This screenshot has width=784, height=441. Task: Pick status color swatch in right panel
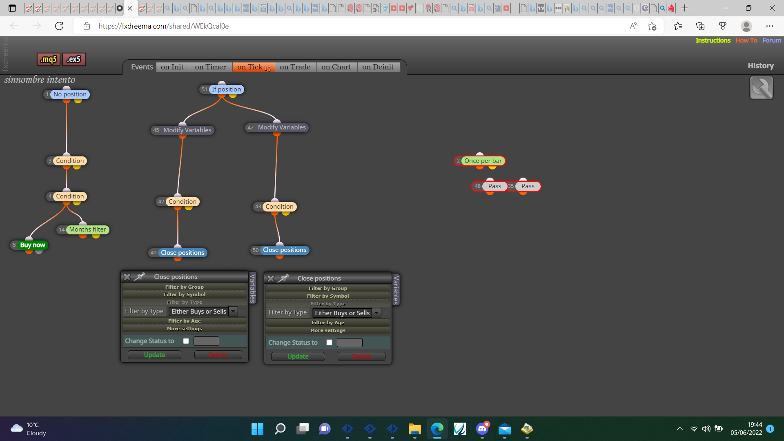(x=350, y=343)
